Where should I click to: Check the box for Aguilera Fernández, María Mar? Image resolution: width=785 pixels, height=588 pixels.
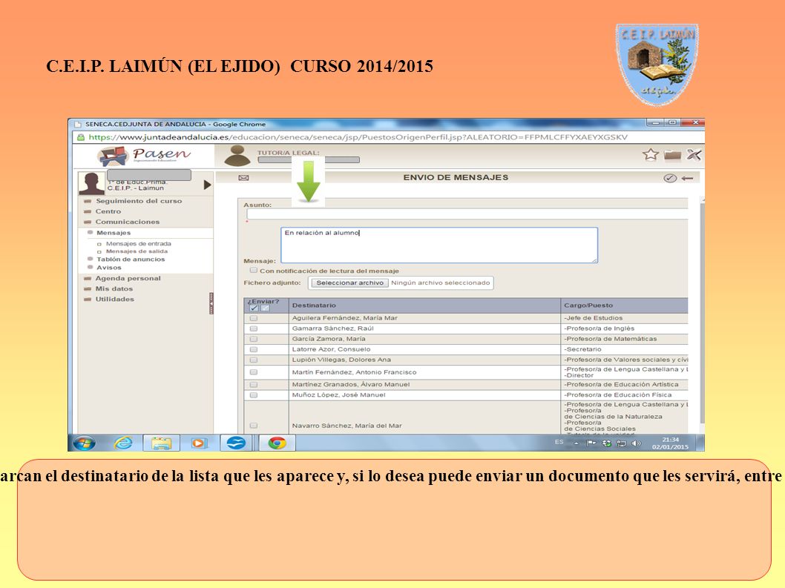(x=254, y=318)
